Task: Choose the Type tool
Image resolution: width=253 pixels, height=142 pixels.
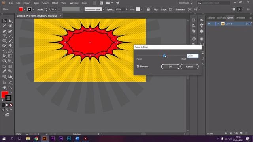Action: (x=4, y=36)
